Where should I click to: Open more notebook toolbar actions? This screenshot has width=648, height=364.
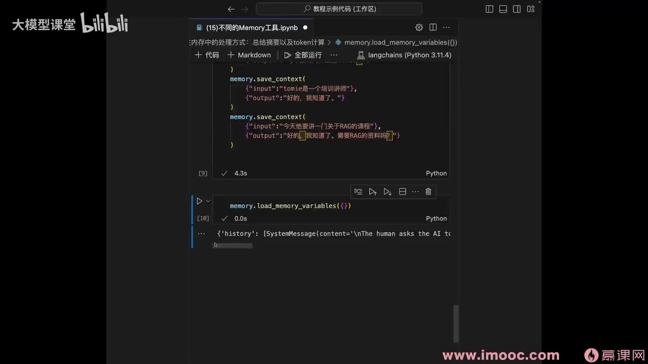[x=334, y=55]
